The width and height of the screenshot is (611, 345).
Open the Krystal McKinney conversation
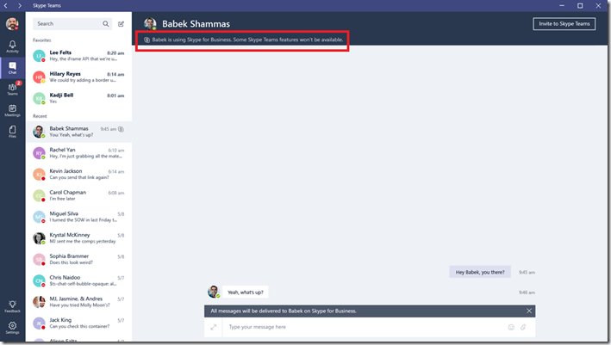(78, 238)
